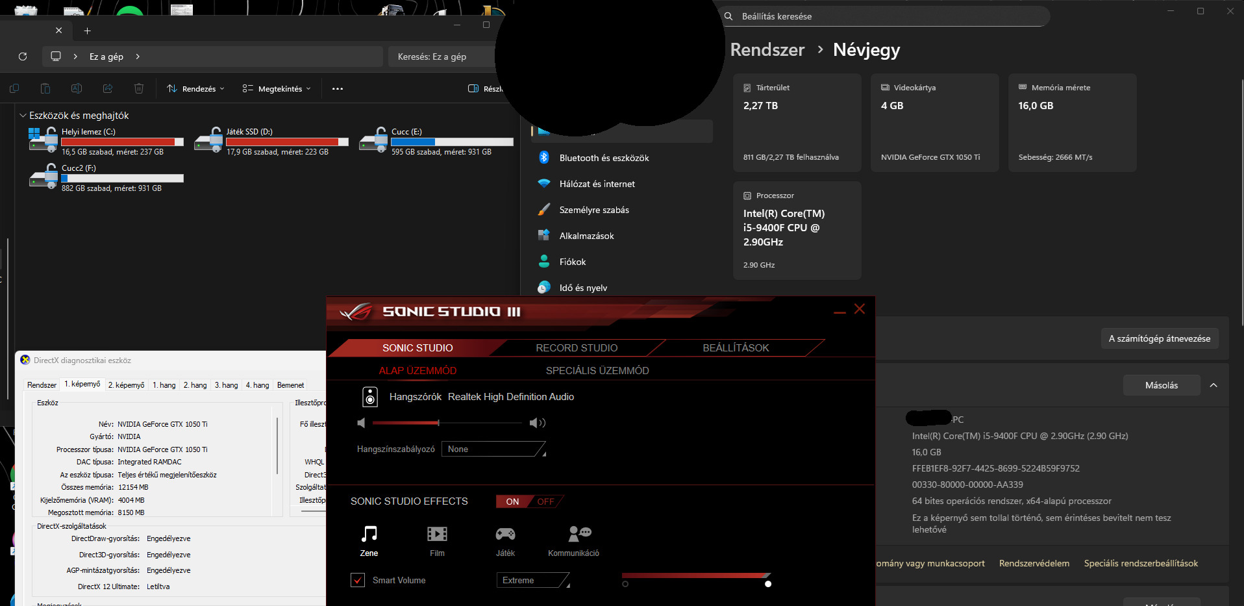This screenshot has height=606, width=1244.
Task: Open the Bemenet tab in DirectX tool
Action: (290, 385)
